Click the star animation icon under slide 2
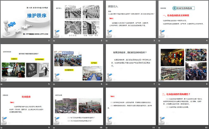This screenshot has height=129, width=209. (x=55, y=41)
